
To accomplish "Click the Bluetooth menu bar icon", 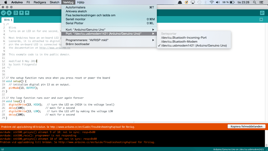I will coord(205,2).
